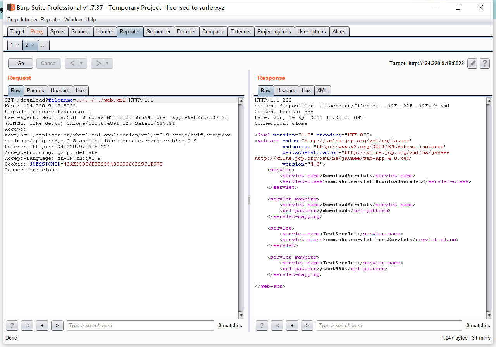Open the Window menu
The width and height of the screenshot is (496, 347).
73,19
